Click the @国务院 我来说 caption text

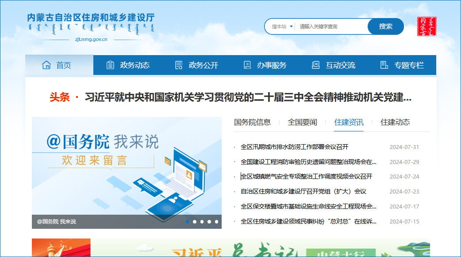[x=57, y=222]
